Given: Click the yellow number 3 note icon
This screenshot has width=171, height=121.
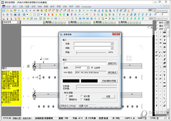Looking at the screenshot, I should point(56,15).
